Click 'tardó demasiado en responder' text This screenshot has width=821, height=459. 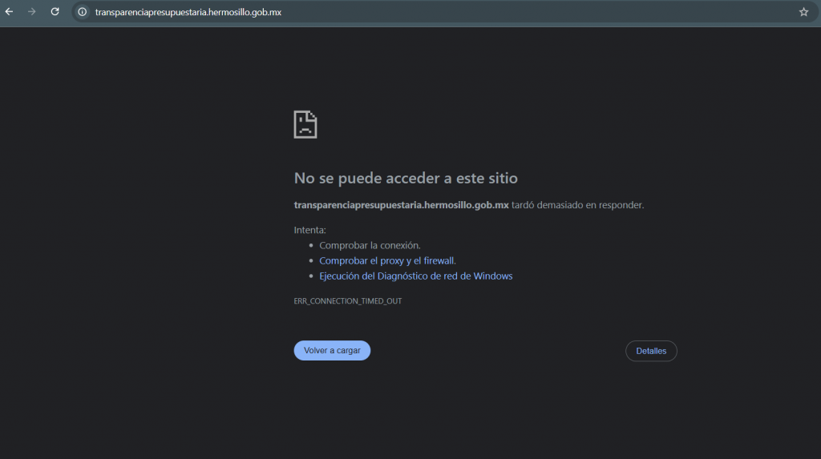pyautogui.click(x=577, y=205)
